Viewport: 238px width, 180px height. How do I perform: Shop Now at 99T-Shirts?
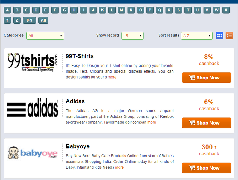[207, 78]
